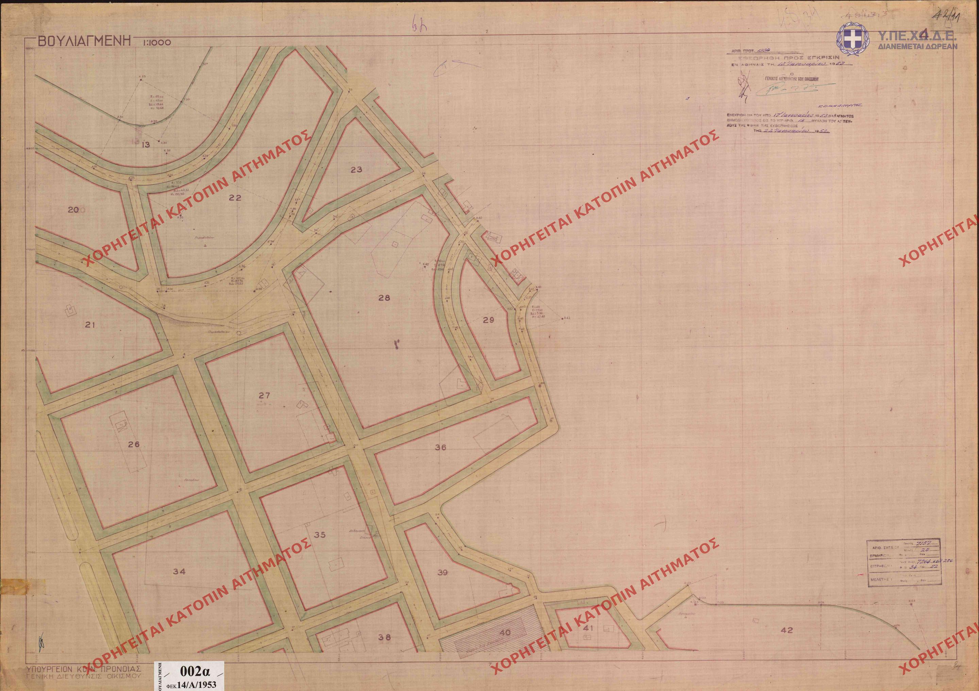Click block number 22 label
Viewport: 979px width, 691px height.
point(235,197)
